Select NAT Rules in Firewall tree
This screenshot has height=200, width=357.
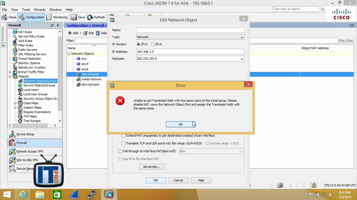[x=25, y=32]
